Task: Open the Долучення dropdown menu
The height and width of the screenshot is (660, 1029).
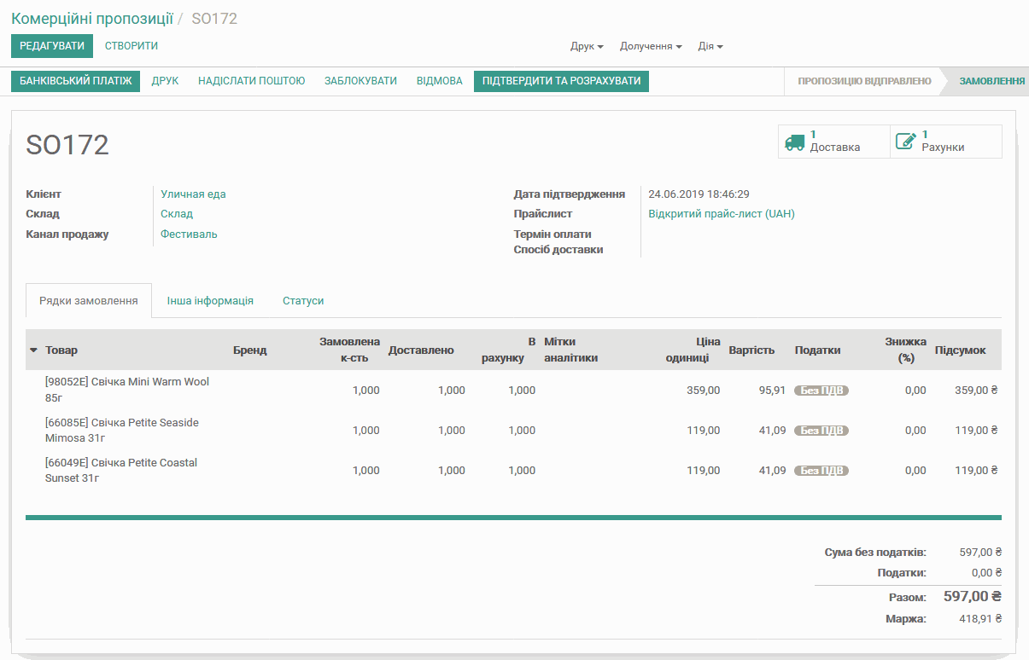Action: 651,46
